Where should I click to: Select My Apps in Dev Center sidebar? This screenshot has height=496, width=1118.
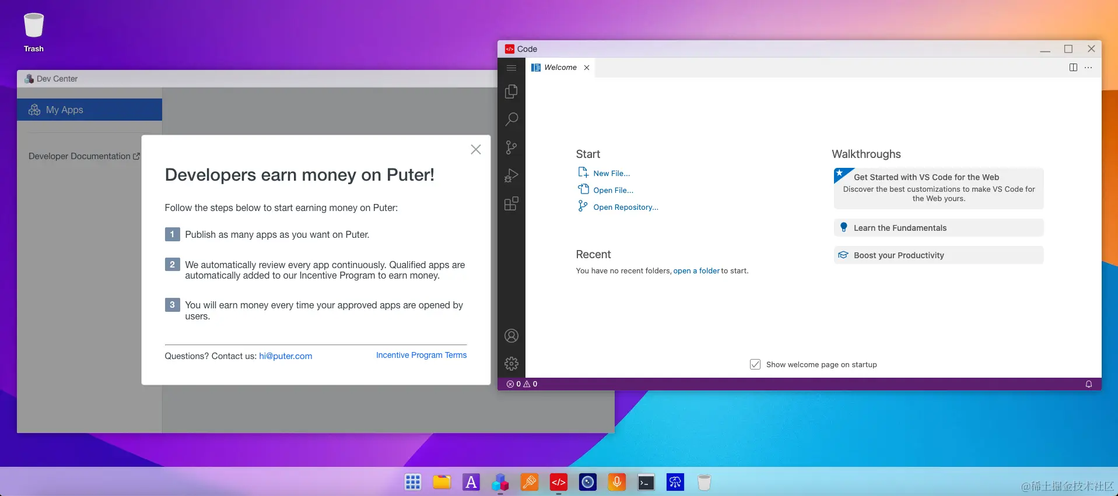pyautogui.click(x=89, y=110)
